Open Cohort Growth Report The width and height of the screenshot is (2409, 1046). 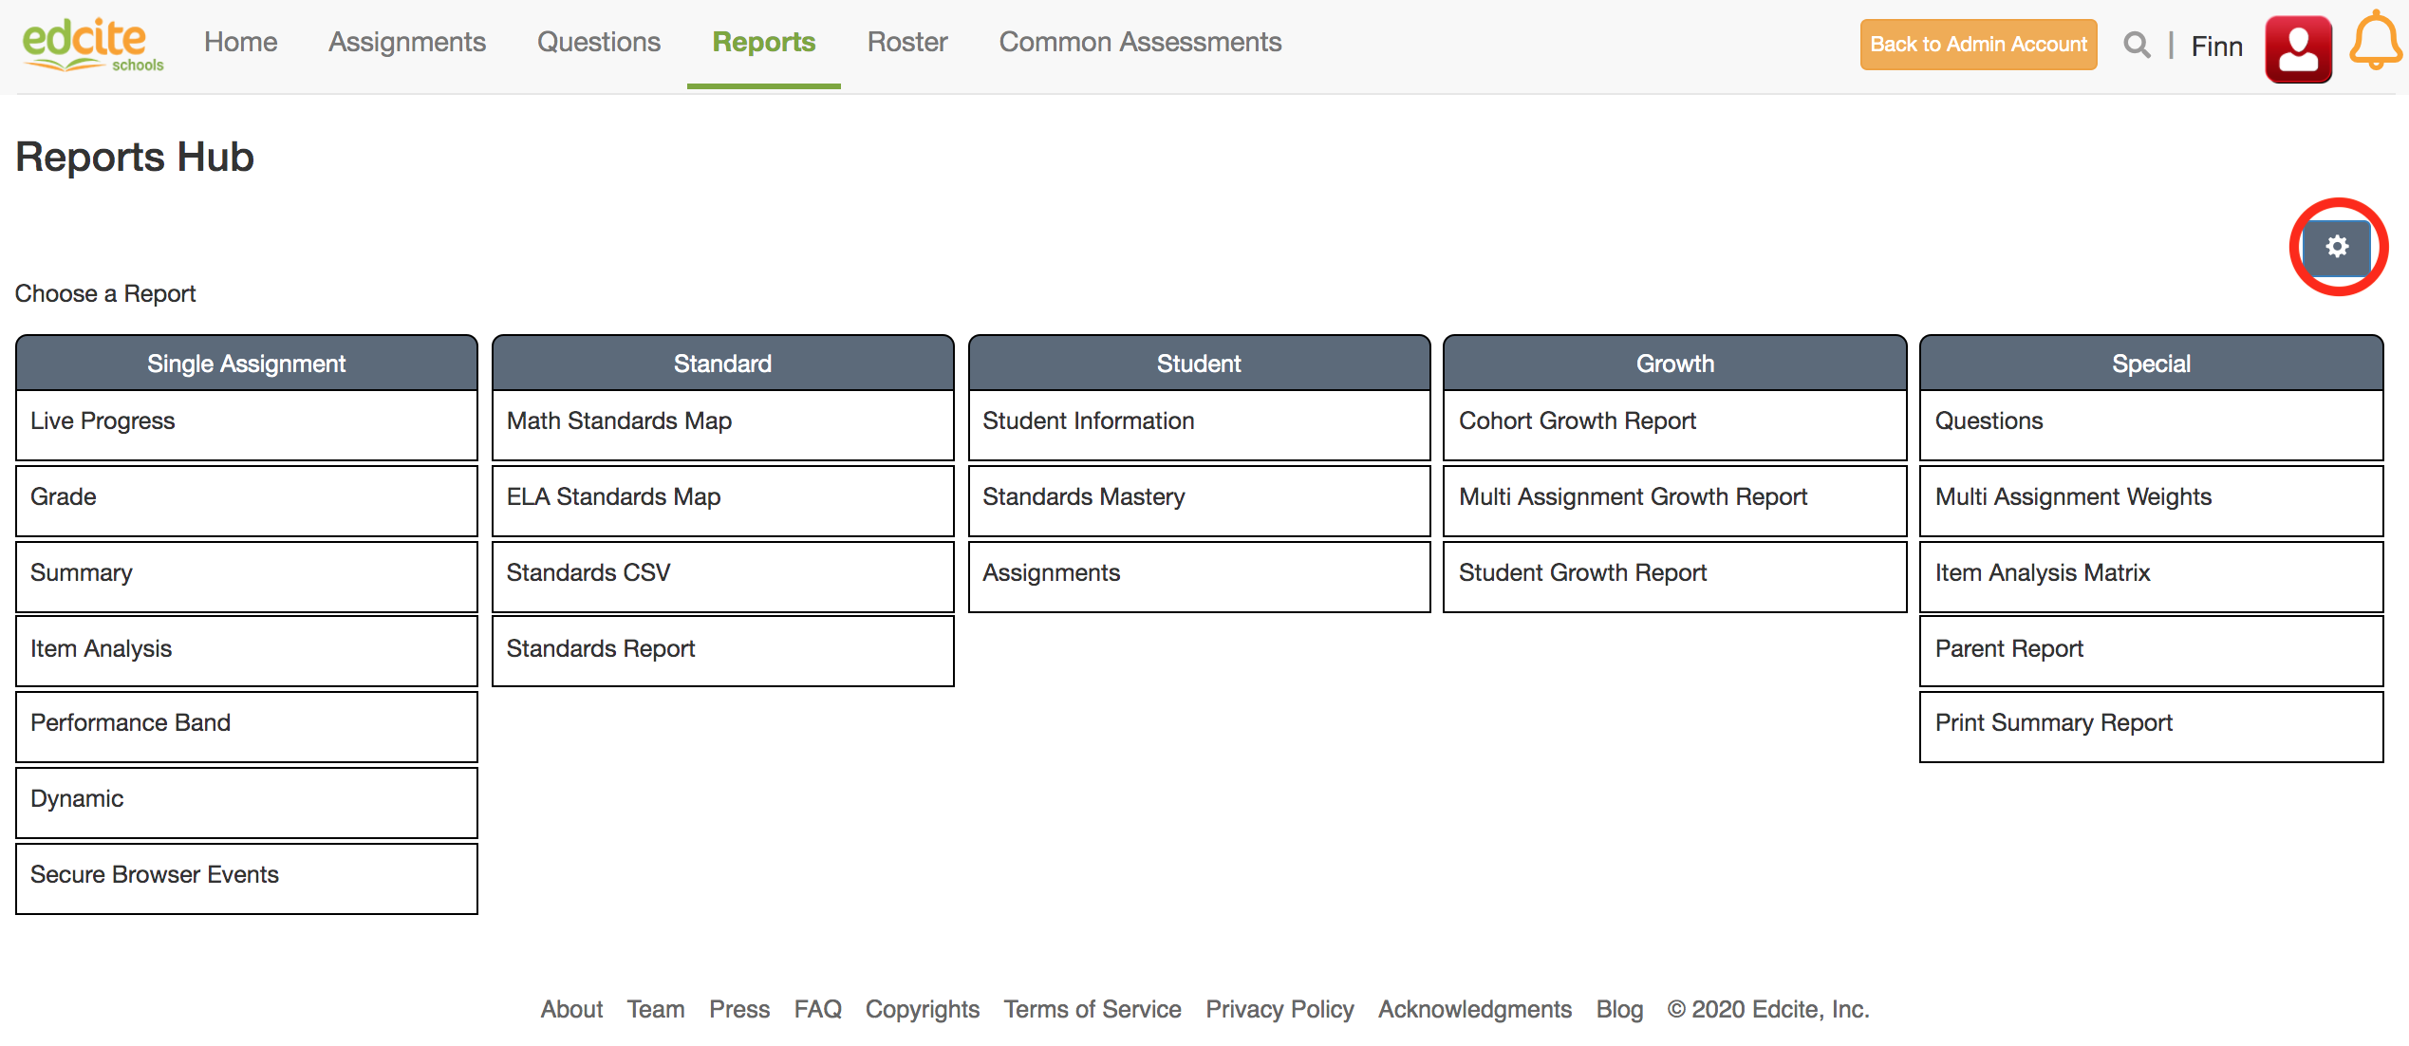point(1673,421)
